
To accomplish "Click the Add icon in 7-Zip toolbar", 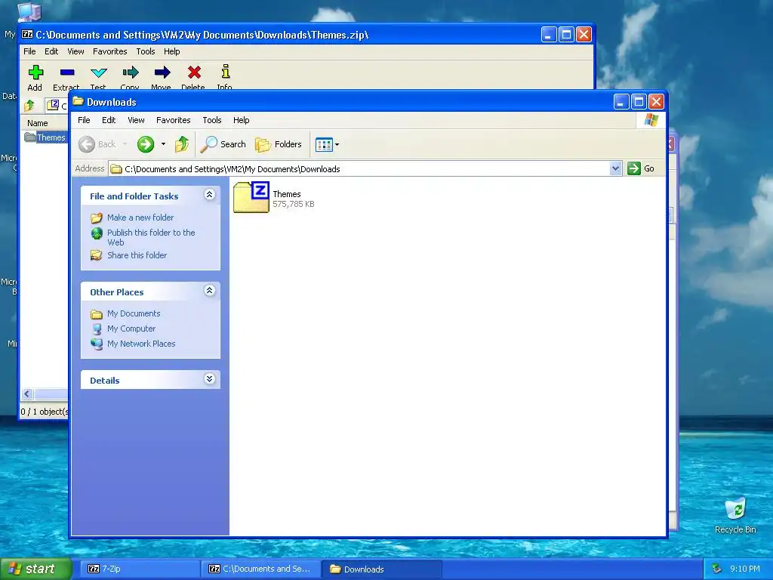I will coord(35,72).
